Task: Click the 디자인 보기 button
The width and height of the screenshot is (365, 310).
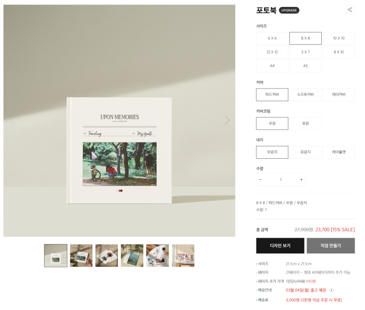Action: pos(280,246)
